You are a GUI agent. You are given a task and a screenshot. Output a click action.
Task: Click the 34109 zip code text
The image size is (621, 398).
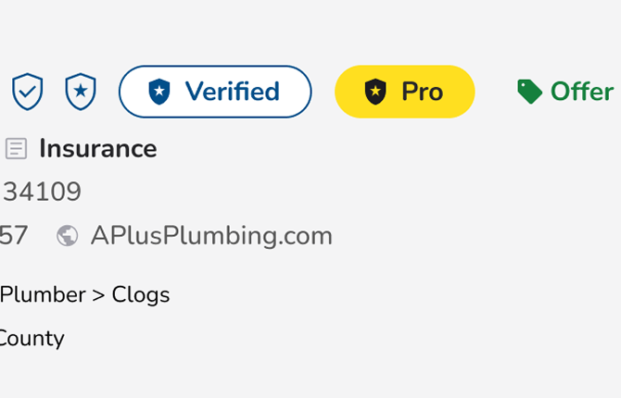42,193
